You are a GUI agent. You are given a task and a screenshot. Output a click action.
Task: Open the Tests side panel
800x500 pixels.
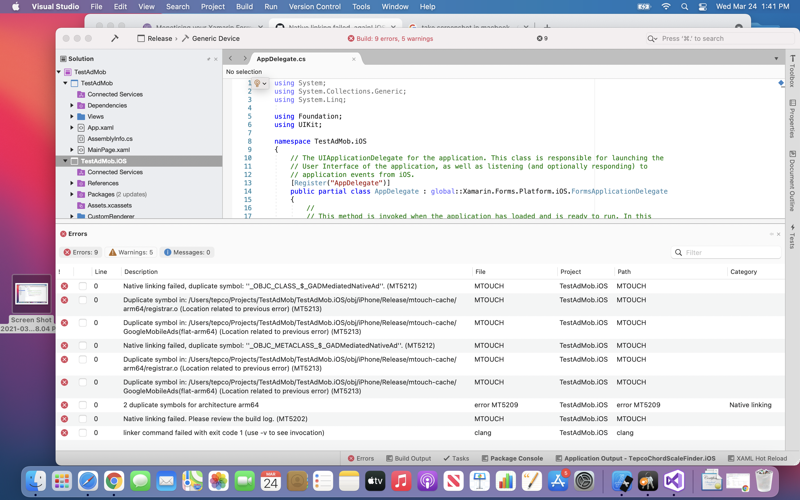point(792,236)
